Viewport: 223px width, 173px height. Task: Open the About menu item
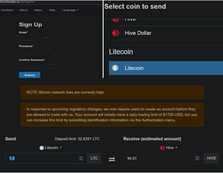(x=24, y=10)
